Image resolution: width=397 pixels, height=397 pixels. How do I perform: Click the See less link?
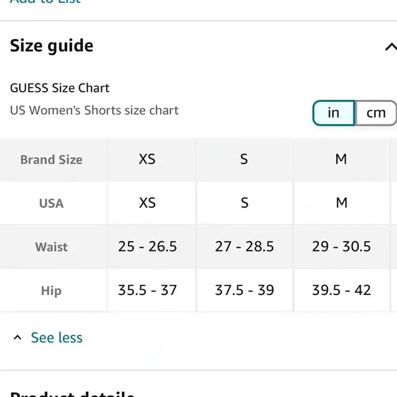click(x=57, y=337)
